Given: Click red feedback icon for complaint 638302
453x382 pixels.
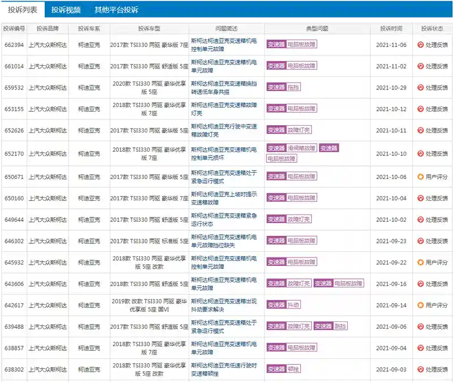Looking at the screenshot, I should click(420, 369).
